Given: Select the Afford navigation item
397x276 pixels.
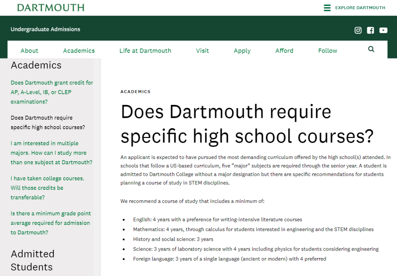Looking at the screenshot, I should pyautogui.click(x=284, y=51).
